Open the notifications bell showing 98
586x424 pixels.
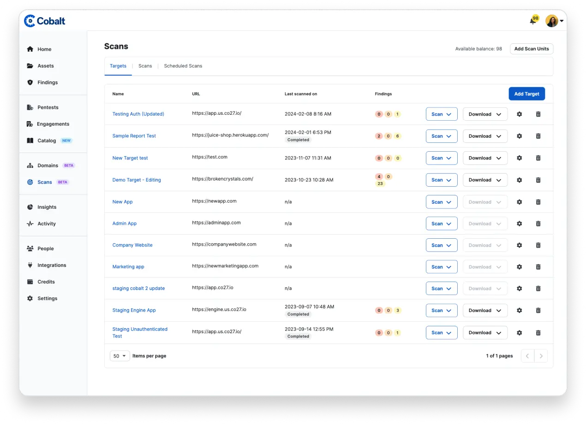[532, 21]
